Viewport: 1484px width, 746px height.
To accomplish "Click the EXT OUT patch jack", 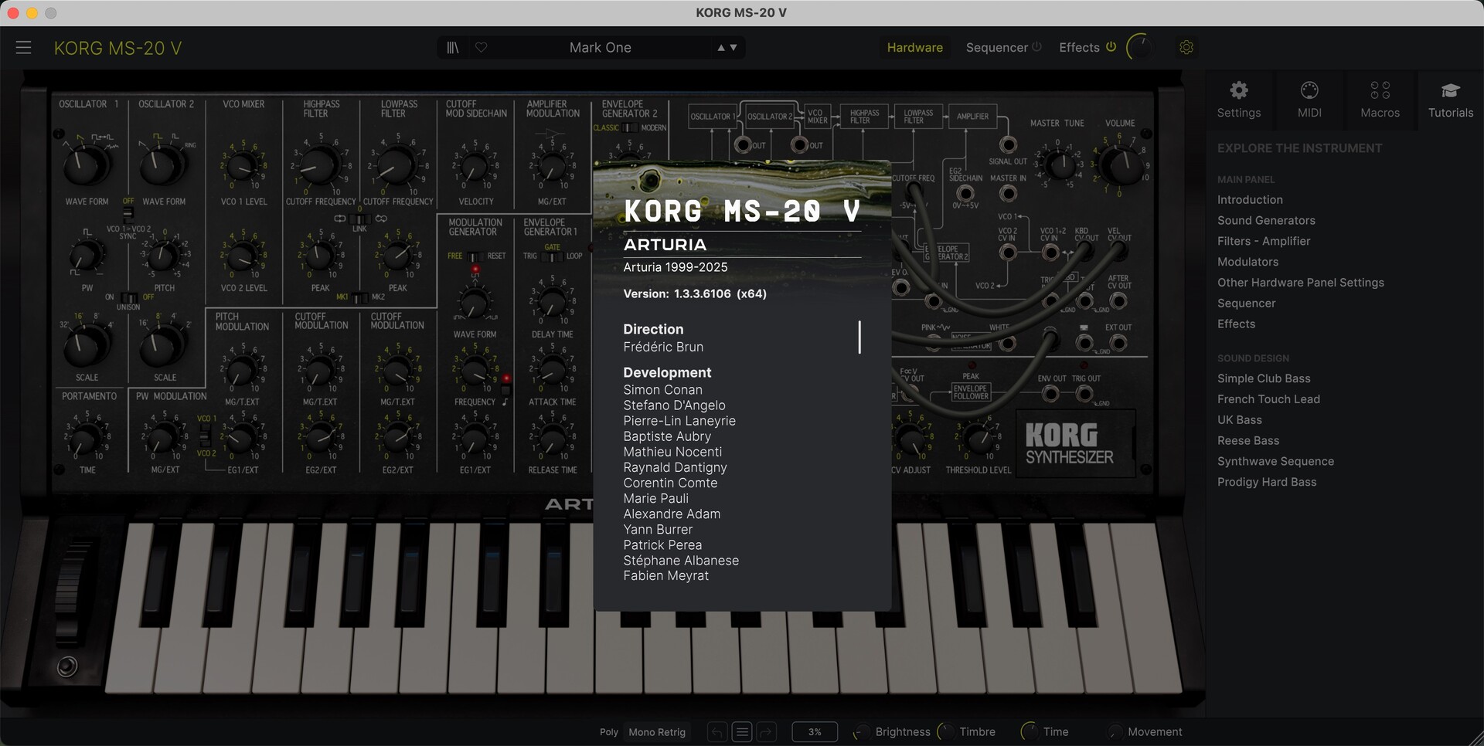I will (x=1118, y=343).
